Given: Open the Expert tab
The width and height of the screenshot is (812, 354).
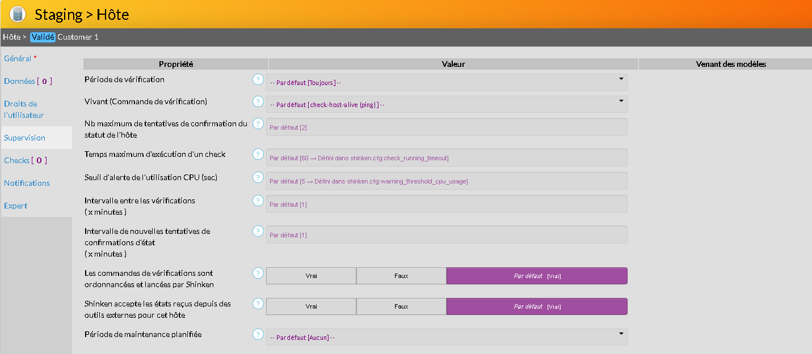Looking at the screenshot, I should [x=15, y=206].
